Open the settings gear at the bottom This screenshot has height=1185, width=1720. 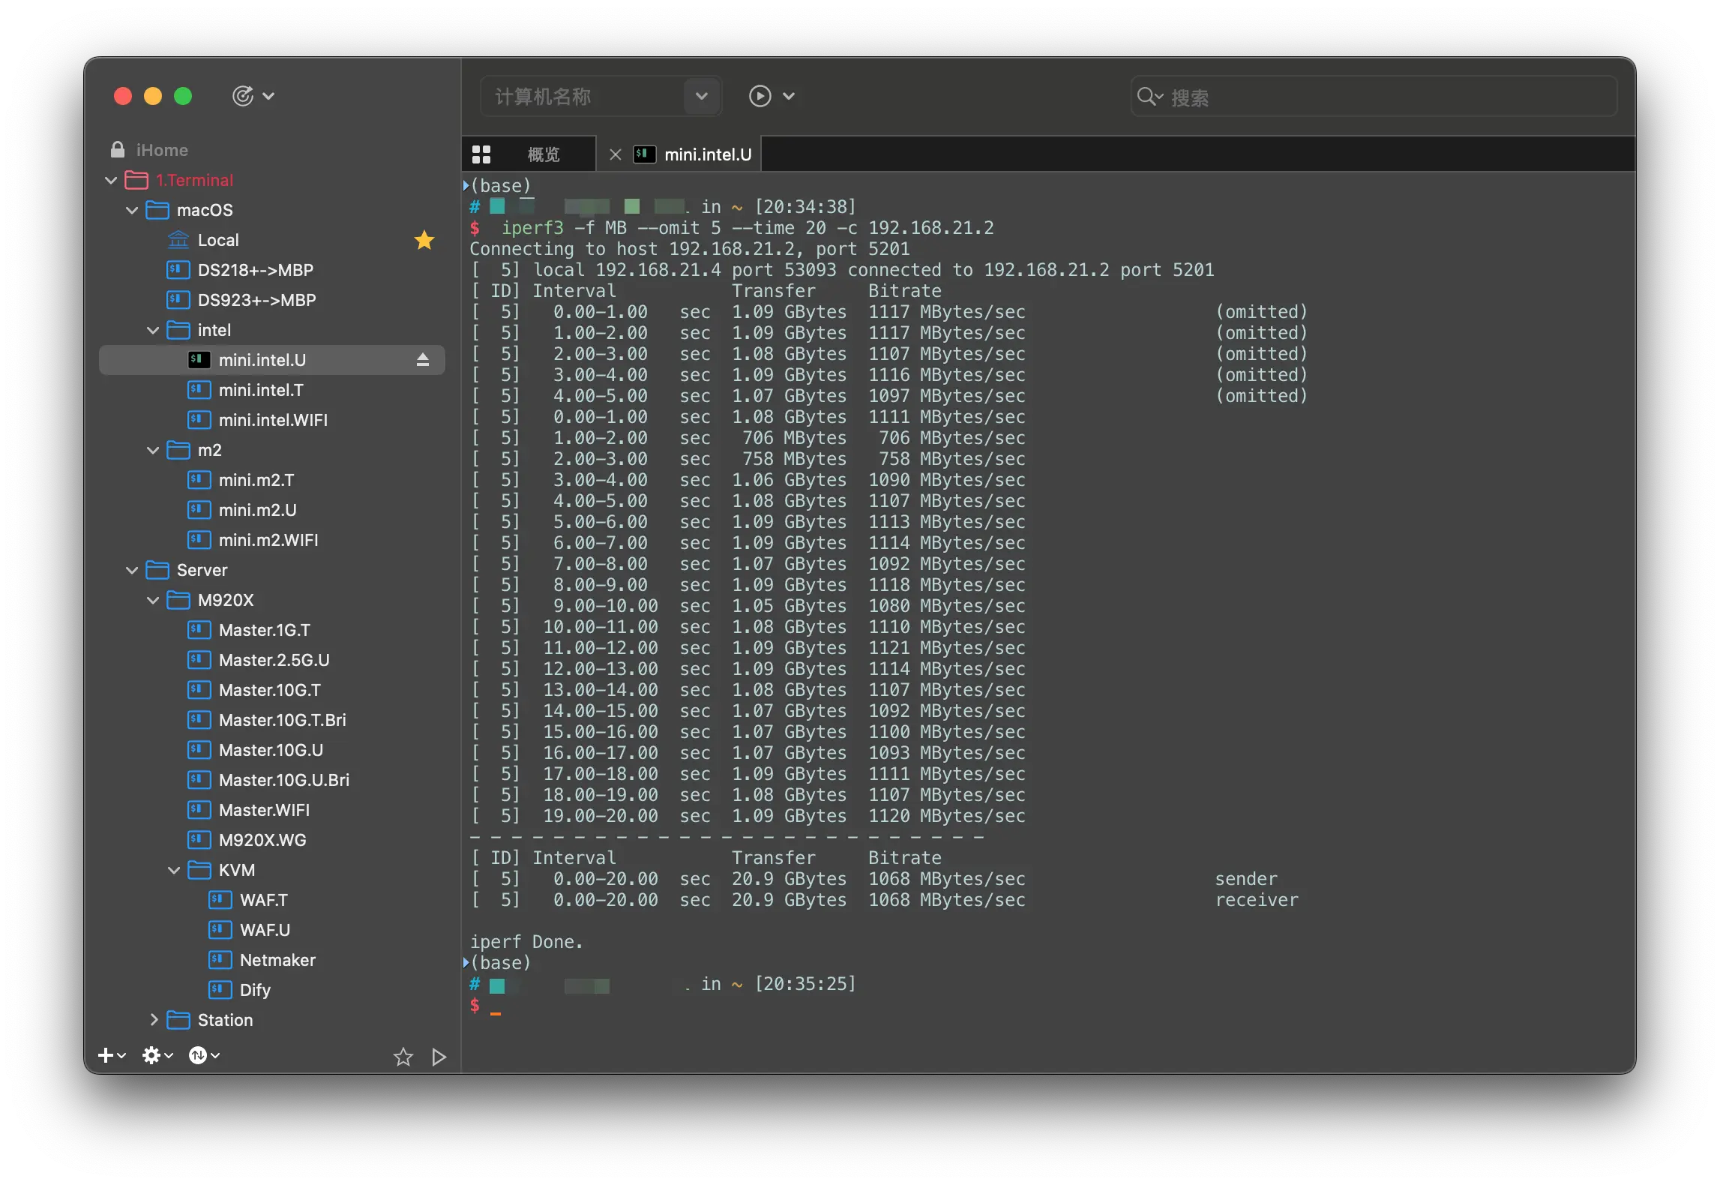click(x=151, y=1055)
